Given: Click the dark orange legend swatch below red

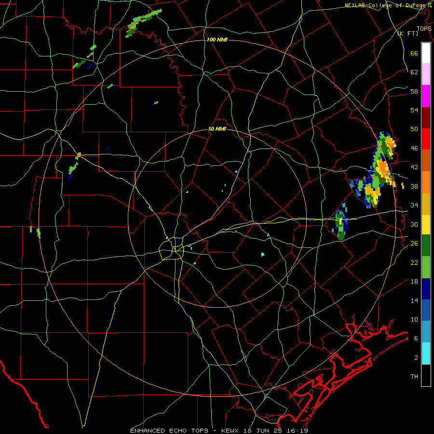Looking at the screenshot, I should coord(426,160).
